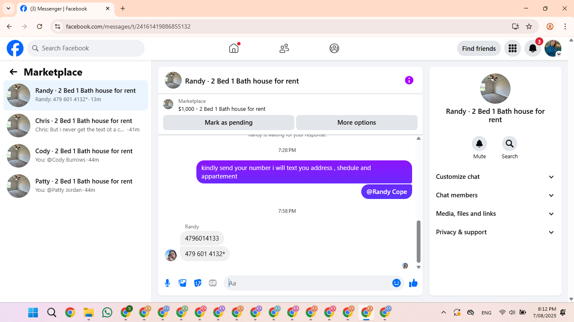The height and width of the screenshot is (322, 574).
Task: Record a voice clip with the microphone
Action: [167, 283]
